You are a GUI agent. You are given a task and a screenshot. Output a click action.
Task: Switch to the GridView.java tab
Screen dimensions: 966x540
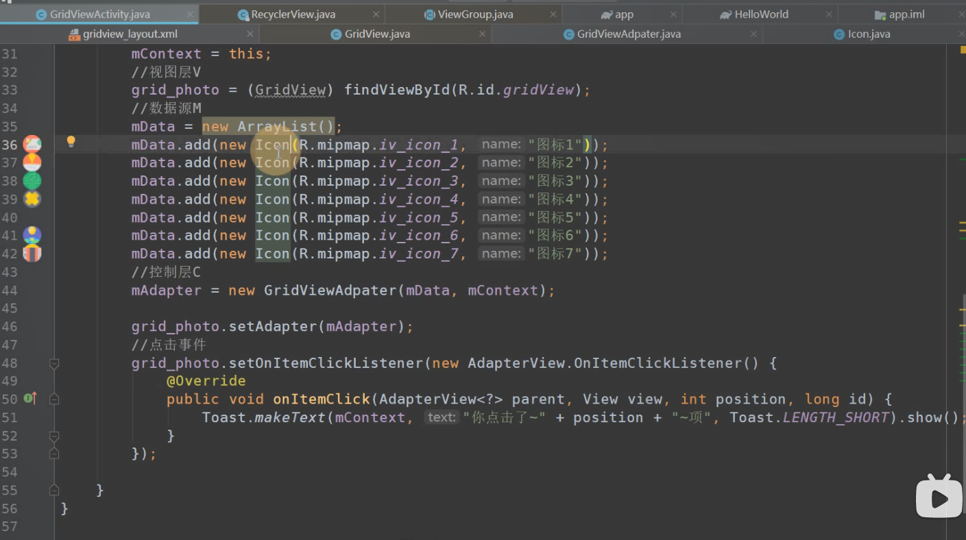377,34
